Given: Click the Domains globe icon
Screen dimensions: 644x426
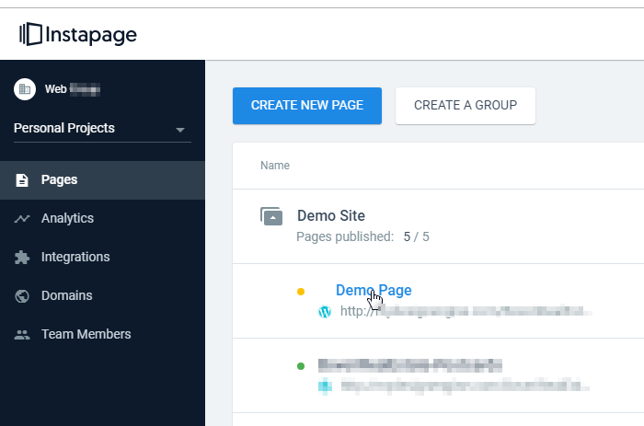Looking at the screenshot, I should pyautogui.click(x=22, y=295).
